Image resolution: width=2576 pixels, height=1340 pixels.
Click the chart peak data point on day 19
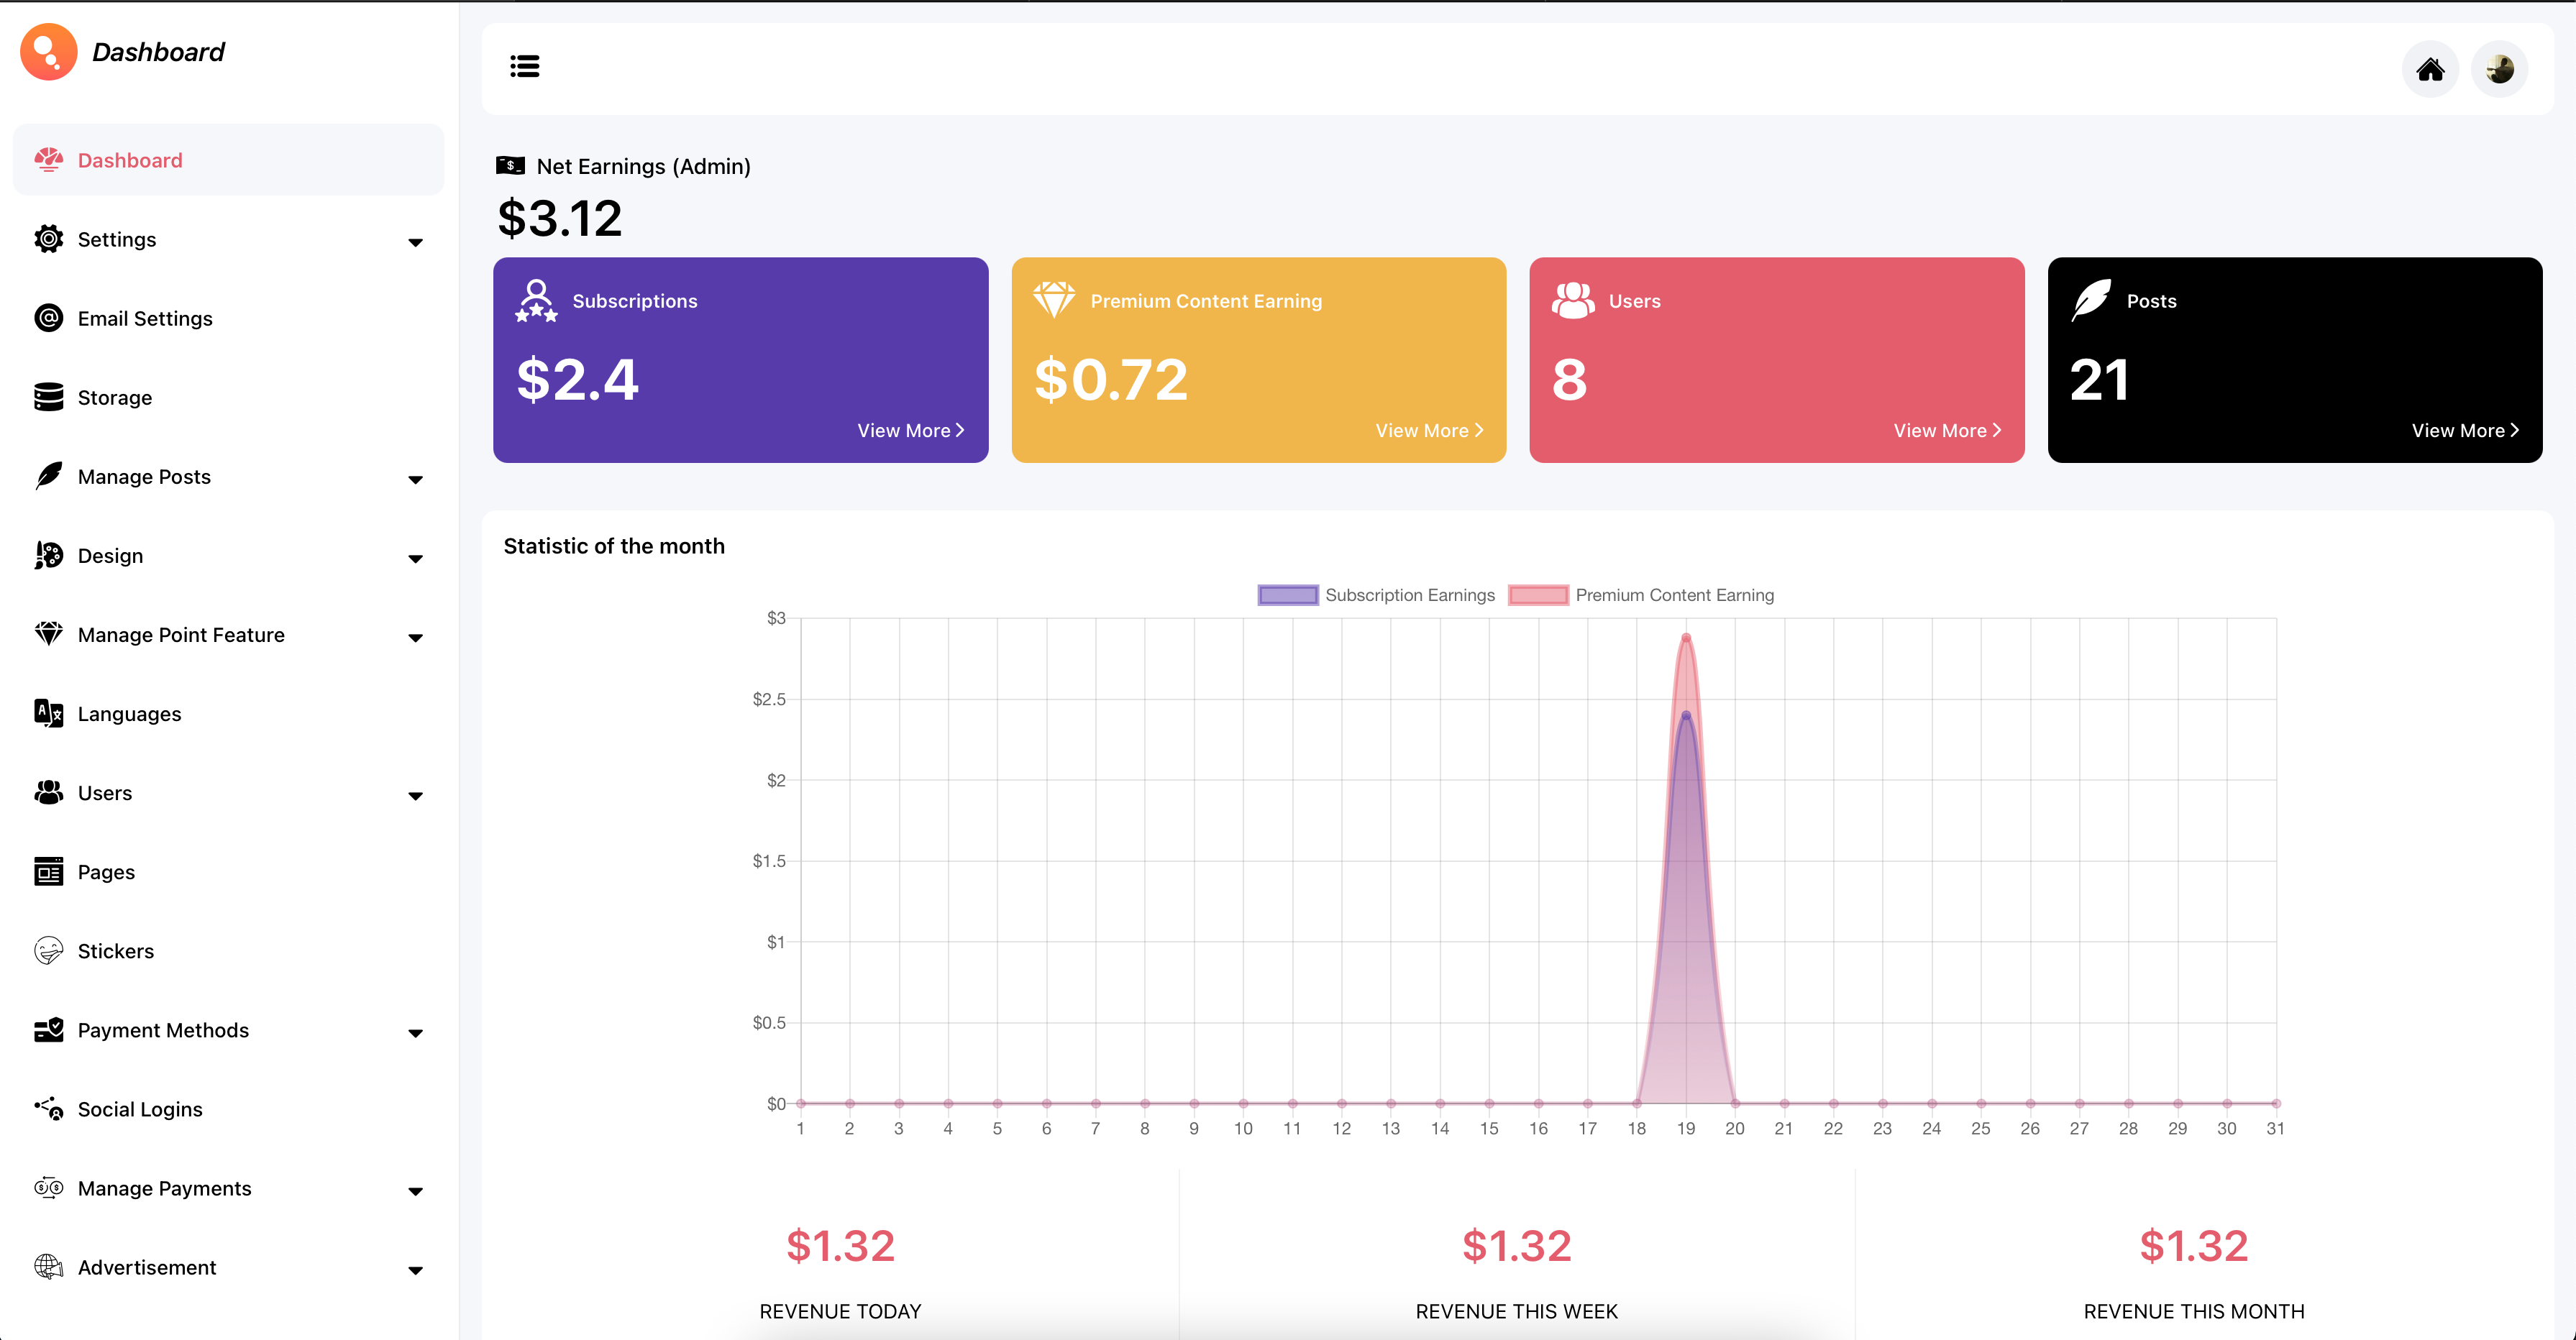1686,637
